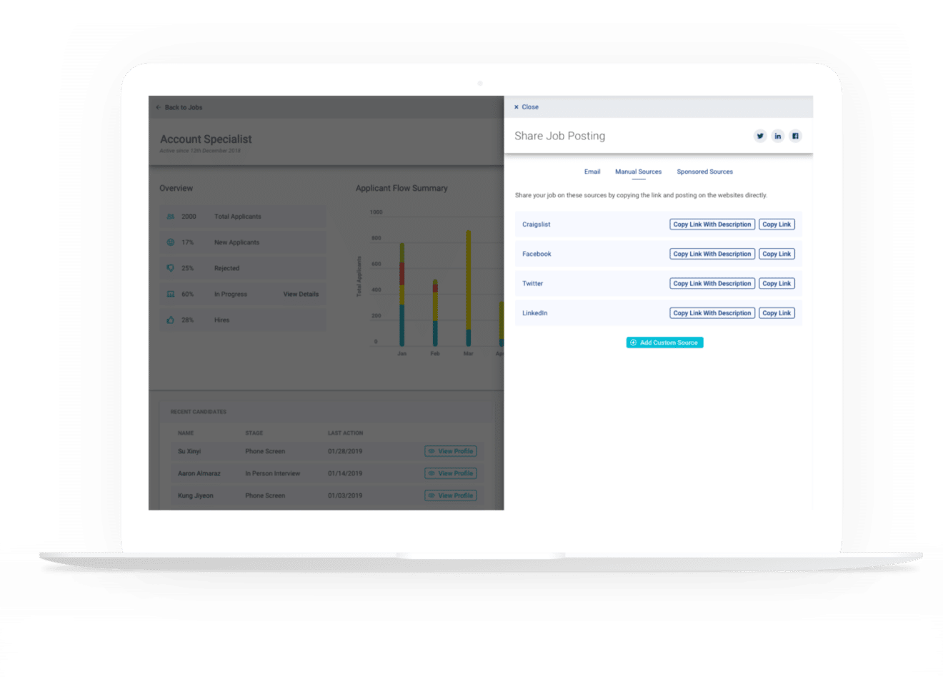The height and width of the screenshot is (677, 943).
Task: View profile of Su Xinyi
Action: (451, 451)
